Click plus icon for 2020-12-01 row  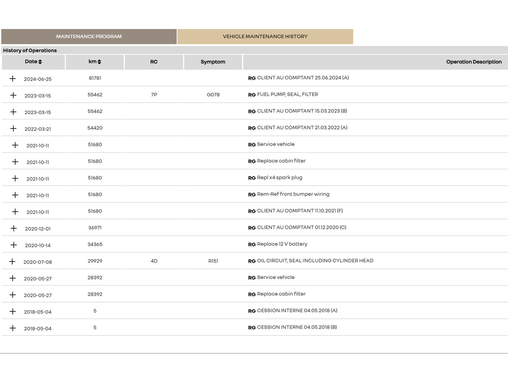pos(13,228)
